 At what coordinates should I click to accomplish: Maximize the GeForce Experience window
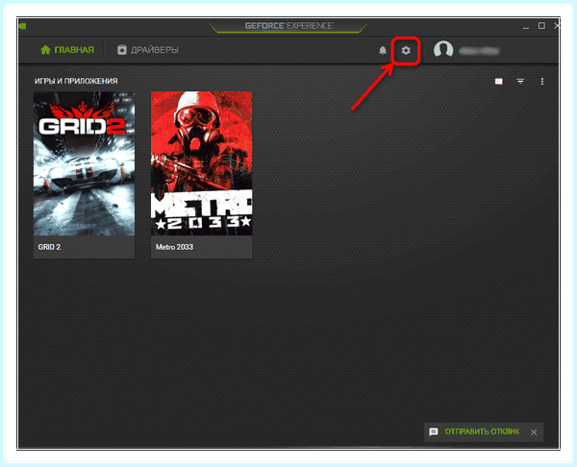tap(541, 25)
